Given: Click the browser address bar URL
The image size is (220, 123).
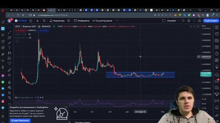Looking at the screenshot, I should point(53,15).
